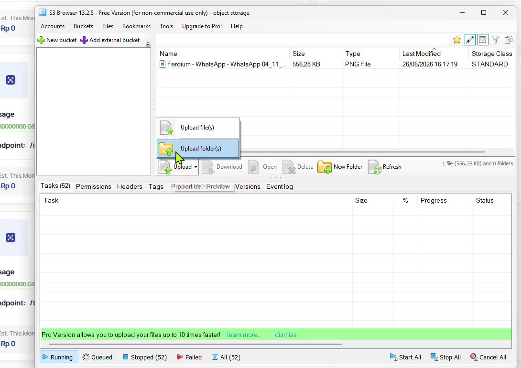This screenshot has height=368, width=521.
Task: Sort by the Size column header
Action: coord(315,54)
